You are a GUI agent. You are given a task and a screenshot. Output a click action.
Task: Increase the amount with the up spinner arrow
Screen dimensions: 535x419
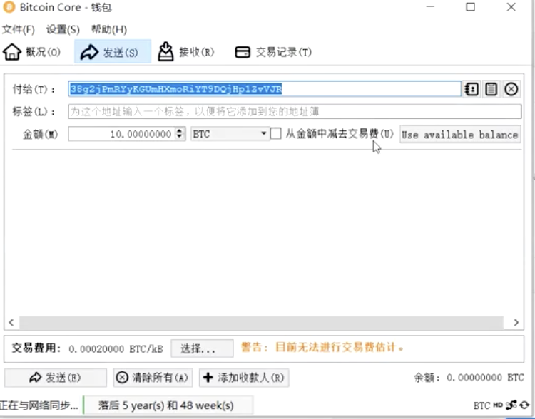click(x=180, y=130)
